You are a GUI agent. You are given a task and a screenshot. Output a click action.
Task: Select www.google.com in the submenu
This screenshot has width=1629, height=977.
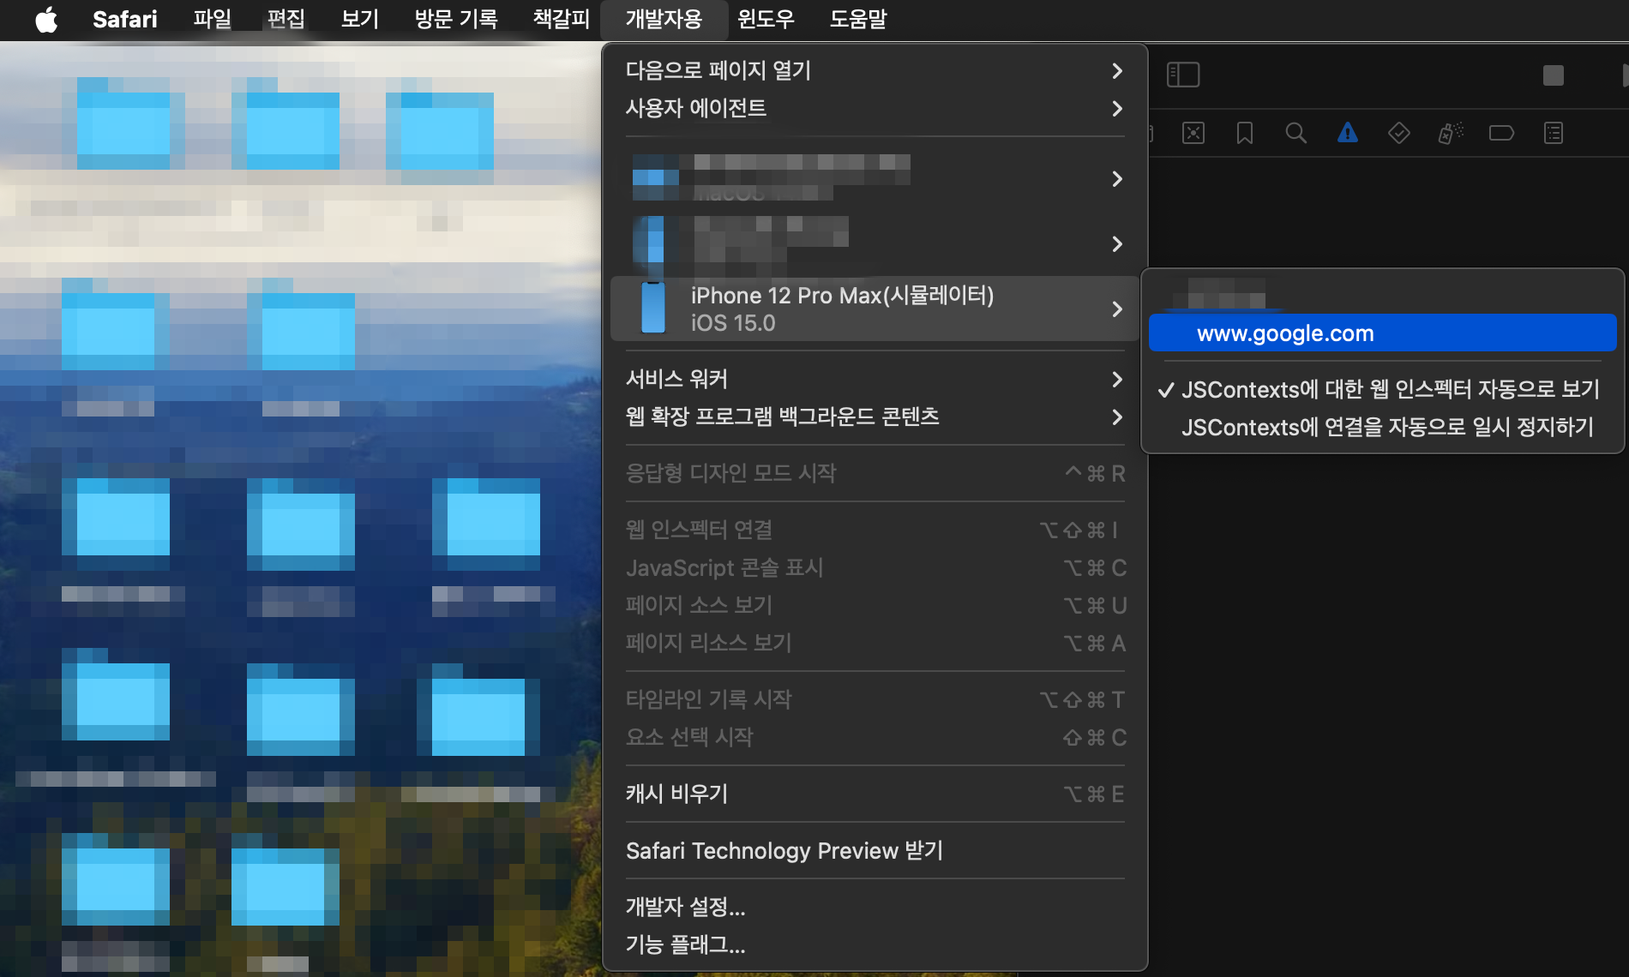1382,333
